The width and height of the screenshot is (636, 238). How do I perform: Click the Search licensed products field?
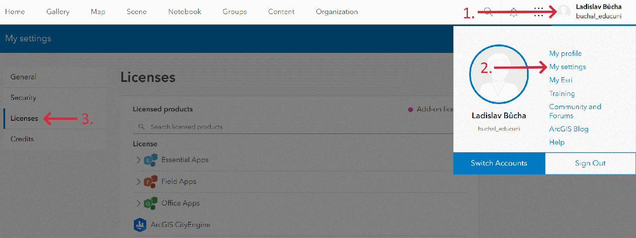click(x=274, y=127)
